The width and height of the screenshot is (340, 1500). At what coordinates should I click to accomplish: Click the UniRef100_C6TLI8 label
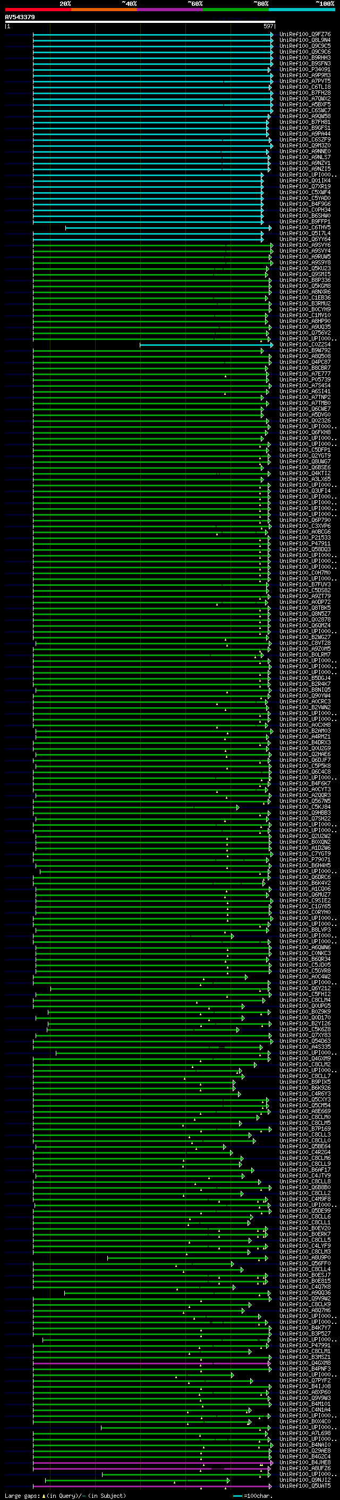point(305,87)
